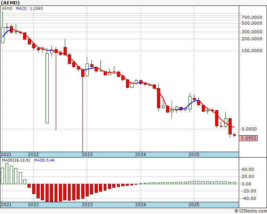Click the 500.0000 price axis label
Image resolution: width=267 pixels, height=214 pixels.
[x=252, y=23]
